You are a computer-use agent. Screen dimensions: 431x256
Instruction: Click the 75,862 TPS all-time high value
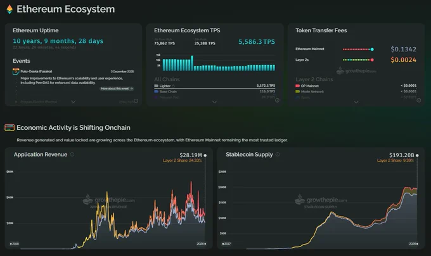pyautogui.click(x=164, y=43)
